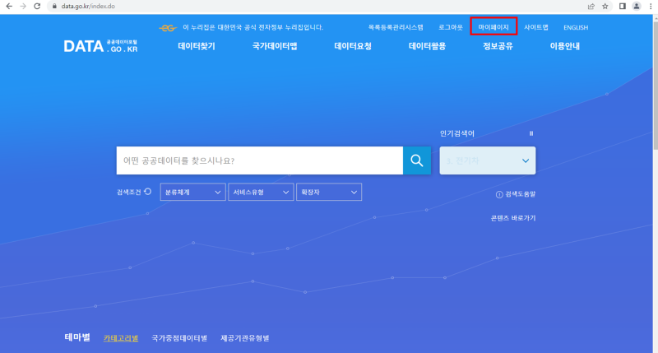Pause the popular keywords rotation
The width and height of the screenshot is (658, 353).
pyautogui.click(x=531, y=133)
